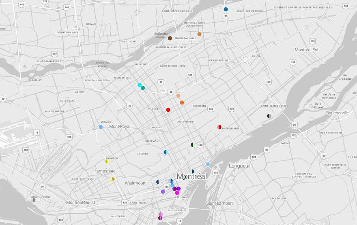
Task: Click the Parc Industriel Edison label
Action: (335, 166)
